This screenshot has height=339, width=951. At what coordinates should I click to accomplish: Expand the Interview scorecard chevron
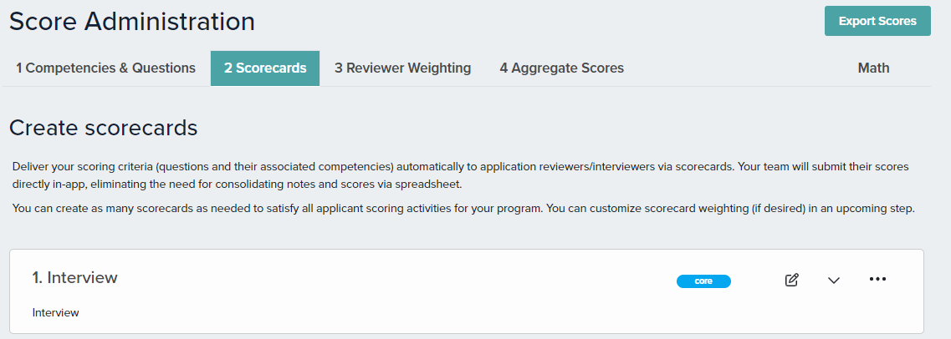point(834,281)
